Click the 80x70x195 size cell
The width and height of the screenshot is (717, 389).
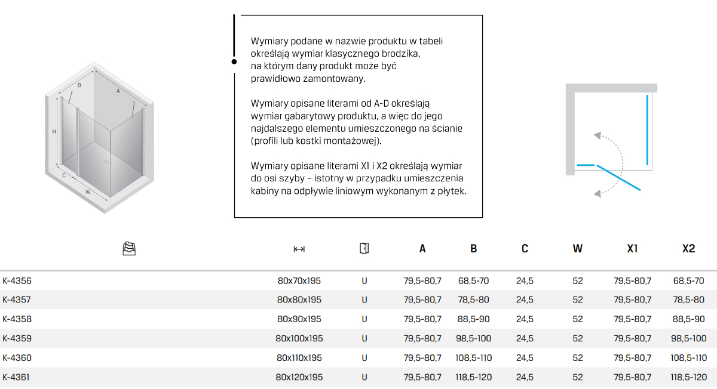(299, 280)
